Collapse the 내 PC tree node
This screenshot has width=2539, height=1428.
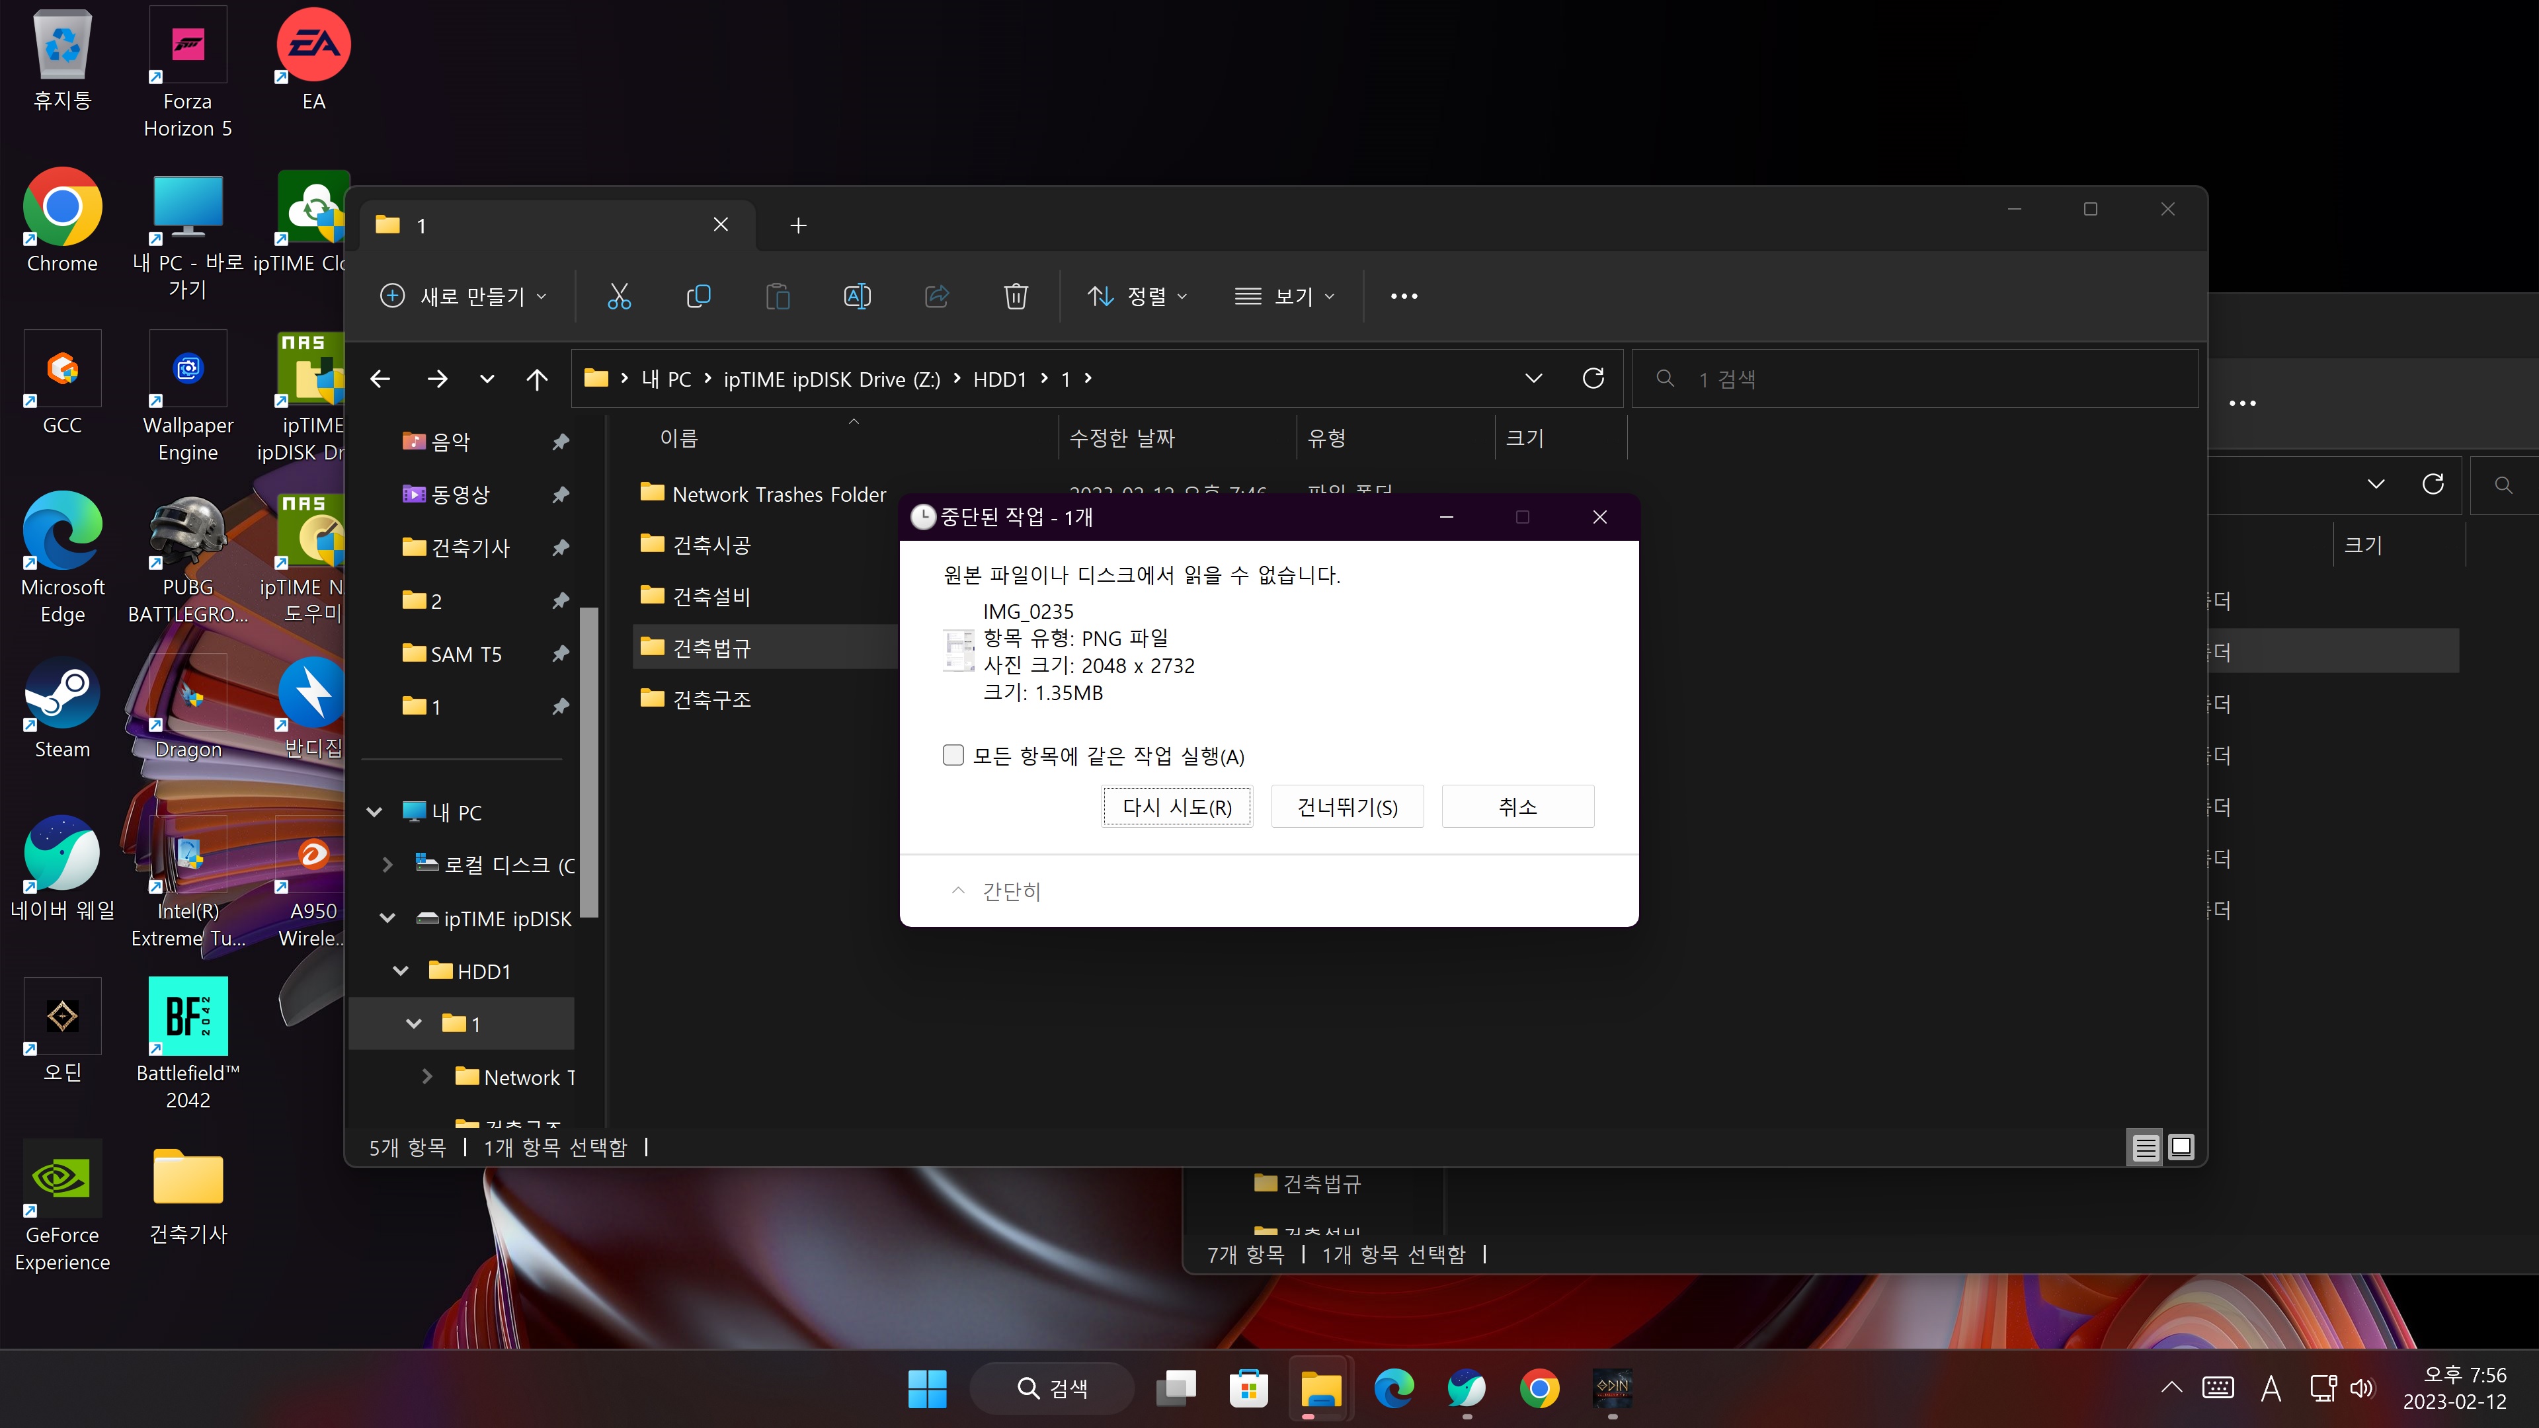(374, 812)
